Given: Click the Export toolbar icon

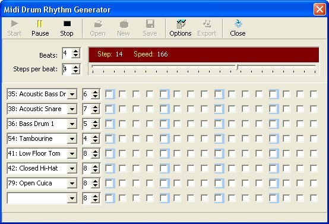Looking at the screenshot, I should pyautogui.click(x=207, y=24).
